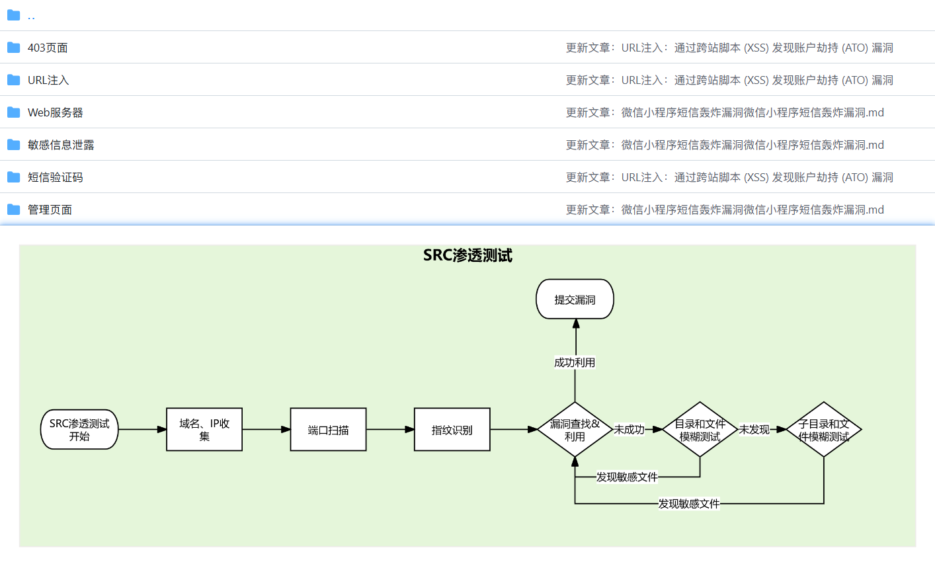Open the URL注入 folder
935x566 pixels.
click(48, 80)
